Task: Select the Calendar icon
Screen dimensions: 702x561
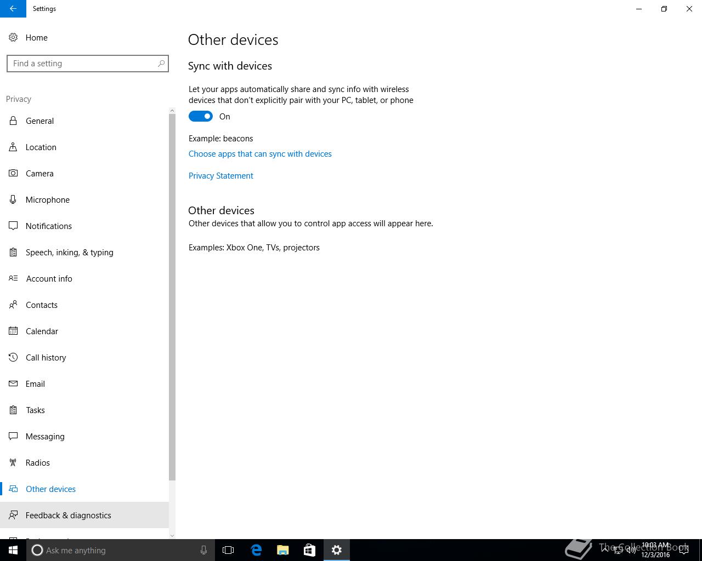Action: [x=13, y=331]
